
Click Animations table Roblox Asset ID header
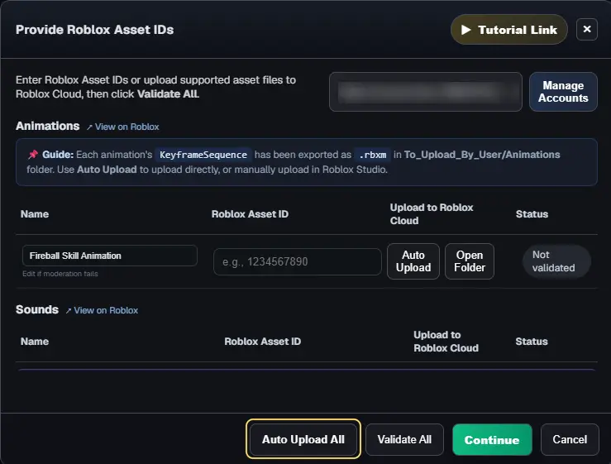(x=250, y=214)
